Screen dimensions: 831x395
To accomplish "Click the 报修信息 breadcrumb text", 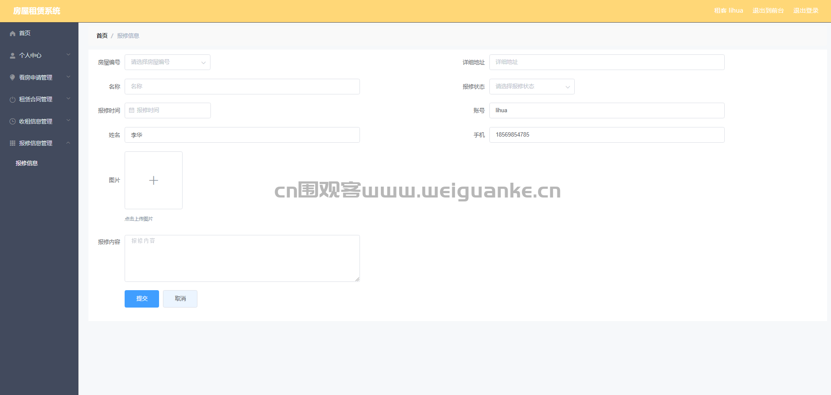I will coord(128,36).
